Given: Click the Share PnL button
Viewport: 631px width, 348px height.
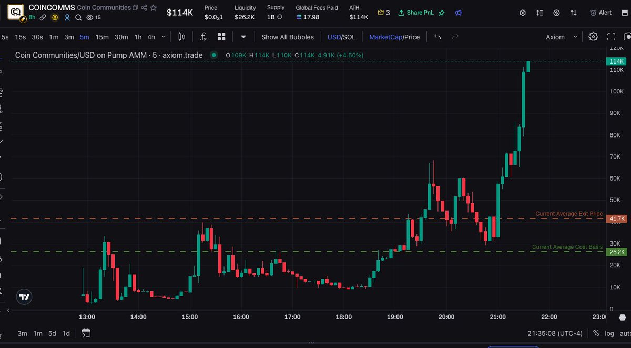Looking at the screenshot, I should 416,13.
